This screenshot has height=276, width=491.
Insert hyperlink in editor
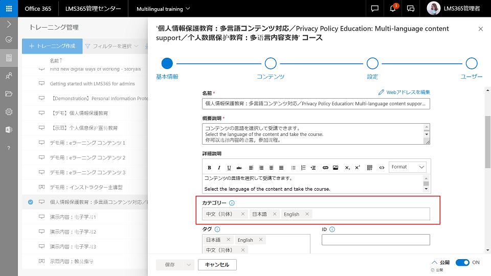click(325, 168)
